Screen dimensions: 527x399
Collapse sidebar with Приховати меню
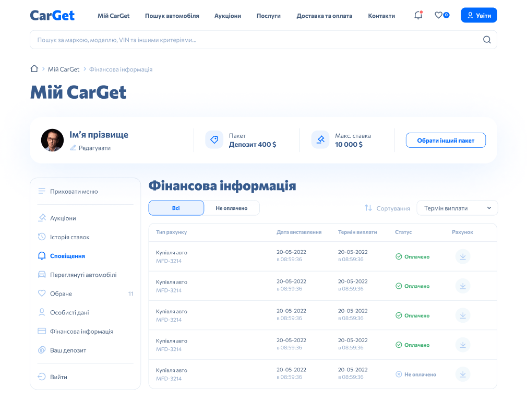(x=74, y=192)
